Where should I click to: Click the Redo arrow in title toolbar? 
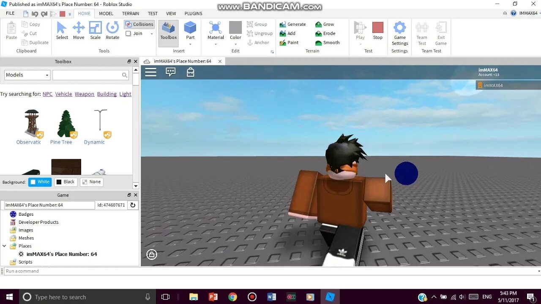[44, 14]
